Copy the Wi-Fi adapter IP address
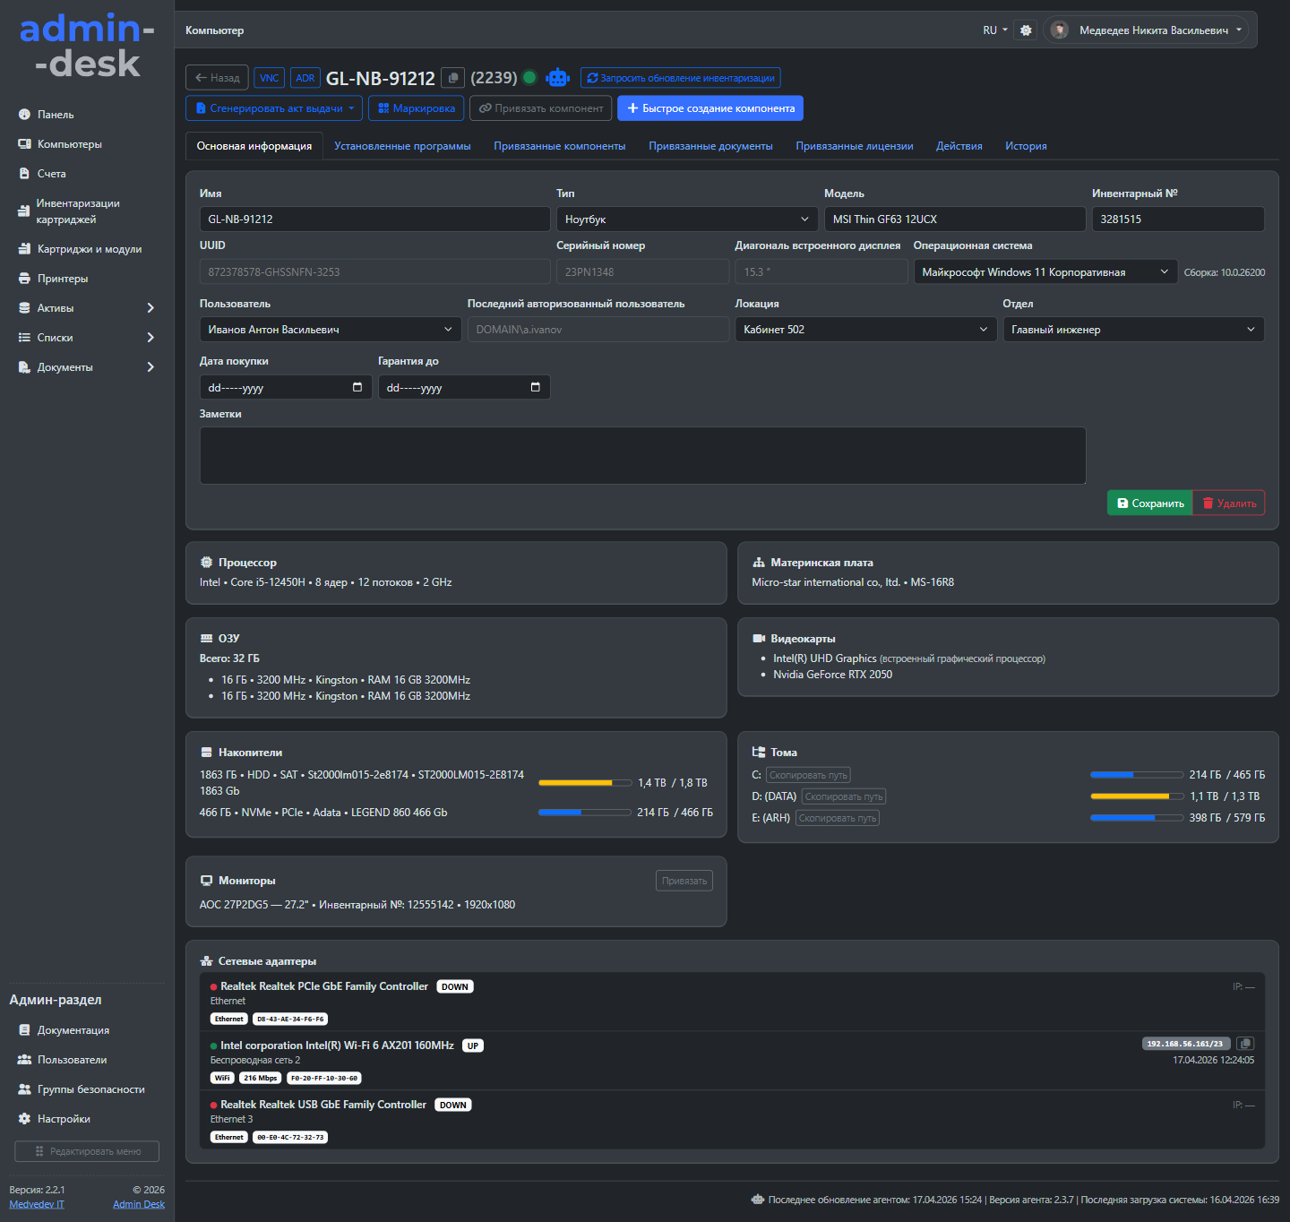The width and height of the screenshot is (1290, 1222). click(1245, 1044)
